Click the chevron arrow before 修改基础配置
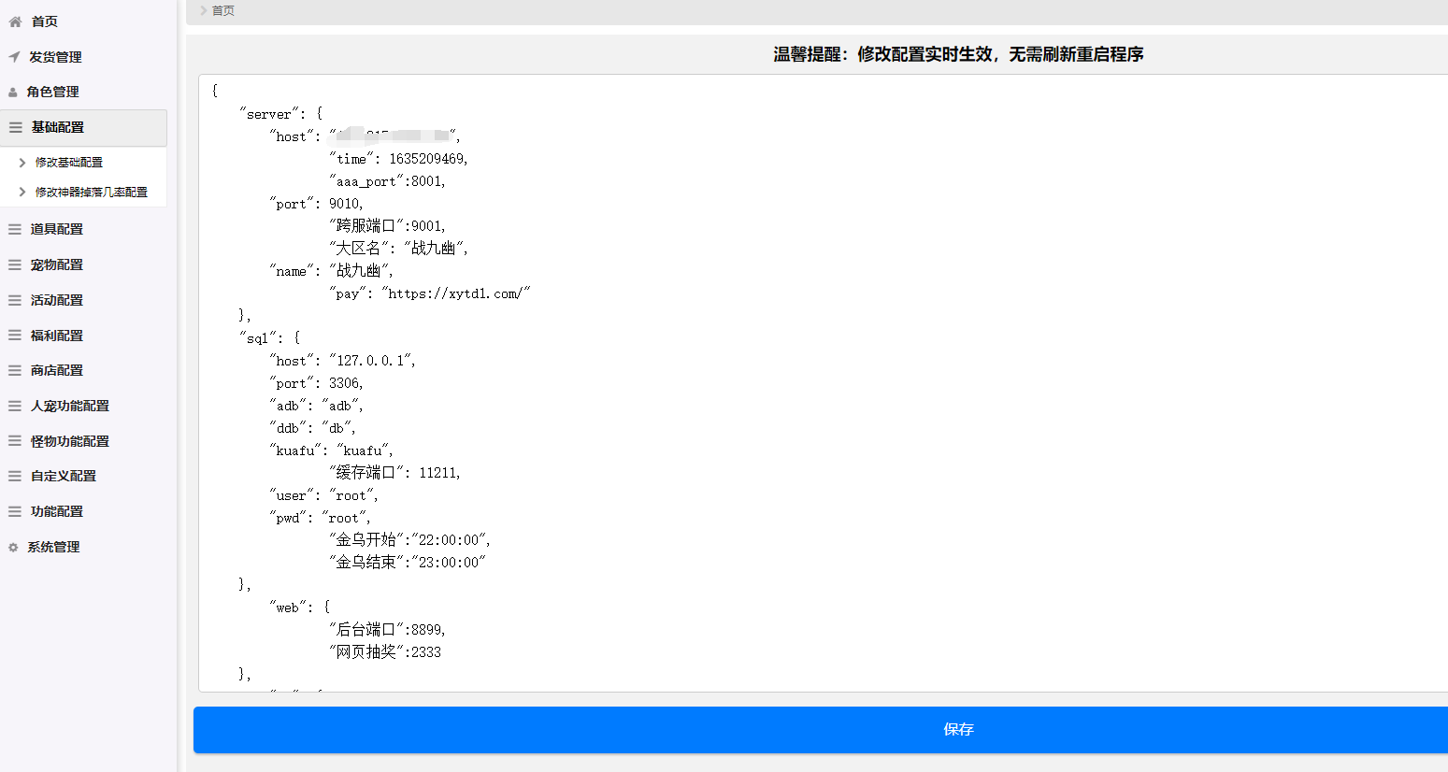This screenshot has height=772, width=1448. 22,163
